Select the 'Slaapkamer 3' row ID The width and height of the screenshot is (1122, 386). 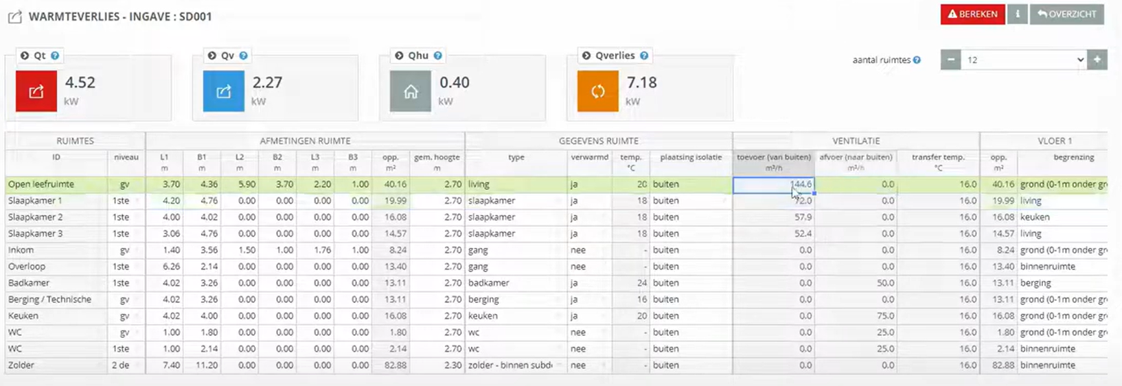pyautogui.click(x=56, y=234)
